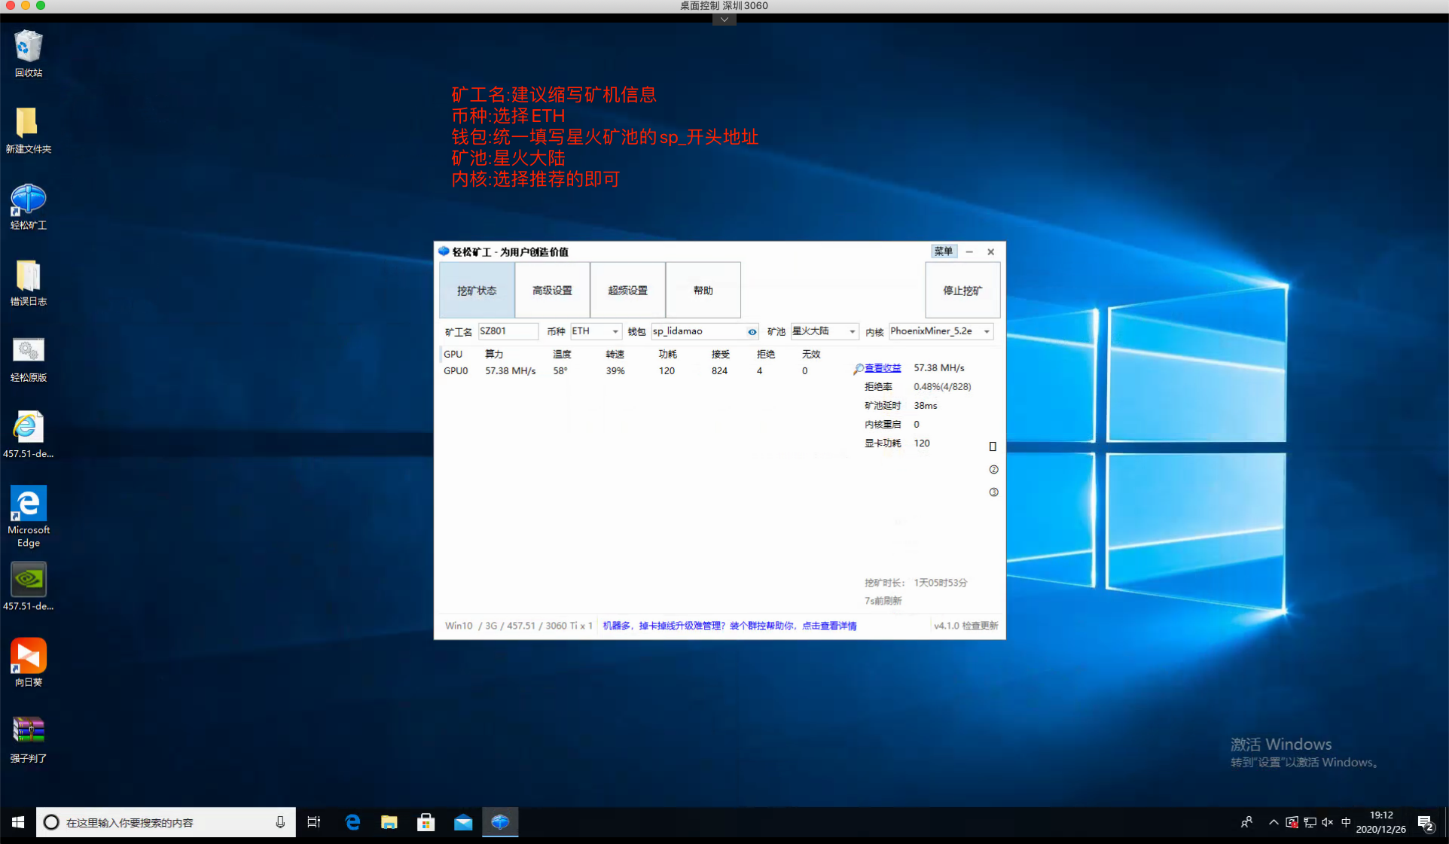This screenshot has height=844, width=1449.
Task: Close the 轻松矿工 window
Action: coord(991,251)
